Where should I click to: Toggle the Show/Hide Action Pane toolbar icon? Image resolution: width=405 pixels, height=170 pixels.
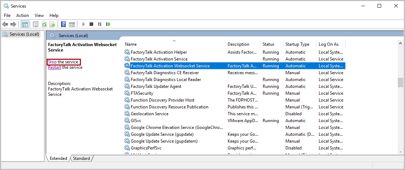click(72, 24)
